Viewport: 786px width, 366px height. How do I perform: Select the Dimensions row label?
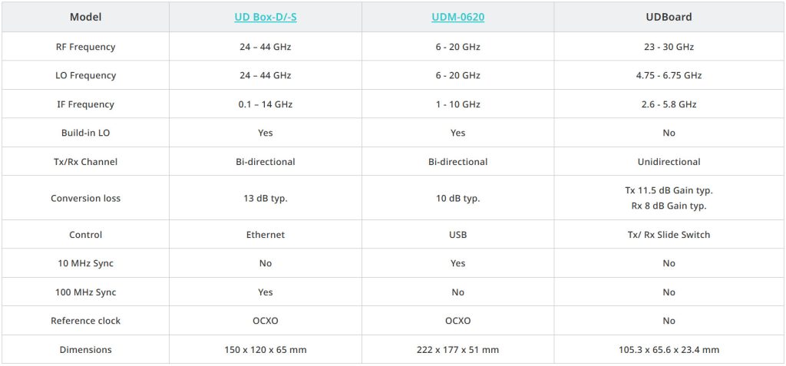(x=85, y=350)
